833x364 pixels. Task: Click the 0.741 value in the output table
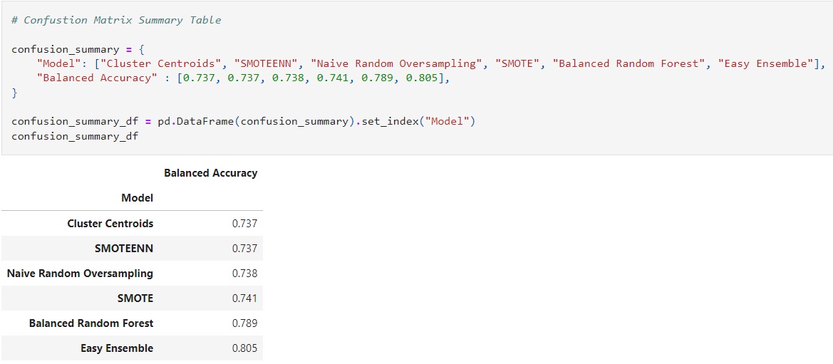tap(244, 298)
